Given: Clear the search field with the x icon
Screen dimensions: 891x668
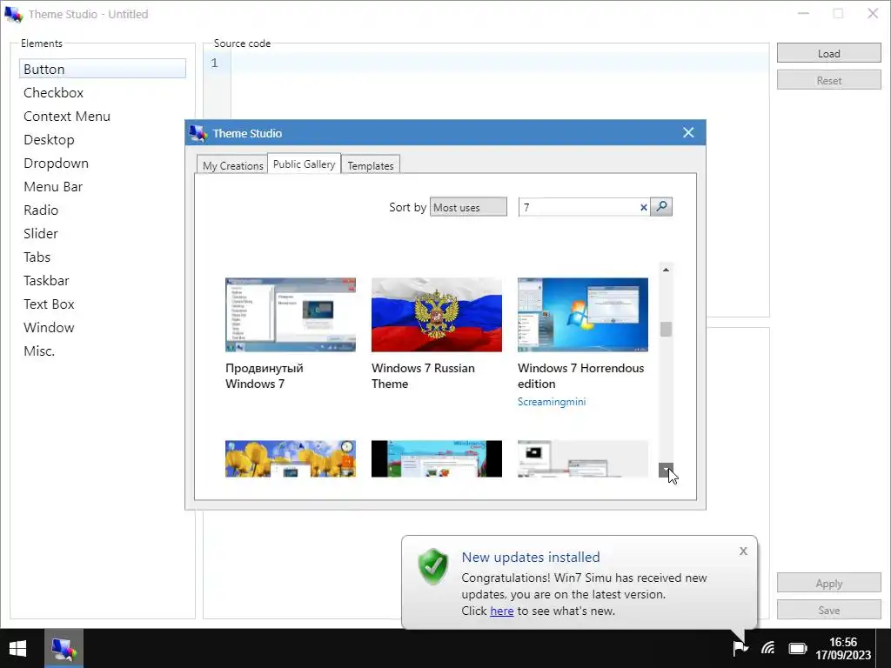Looking at the screenshot, I should pyautogui.click(x=643, y=207).
